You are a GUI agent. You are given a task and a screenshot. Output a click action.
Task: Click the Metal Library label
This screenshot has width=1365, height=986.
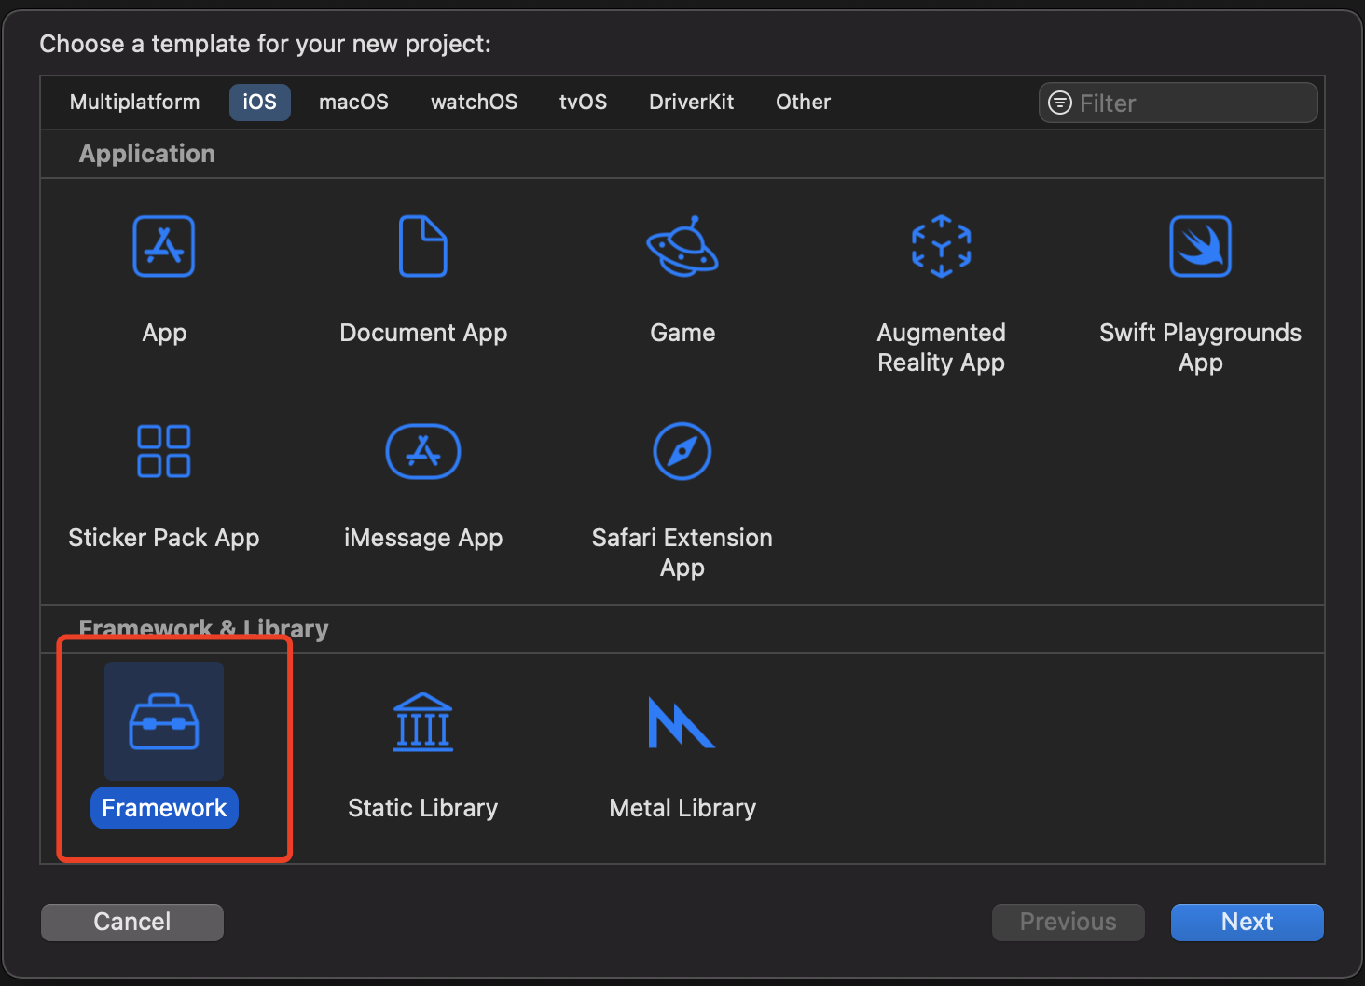tap(682, 808)
